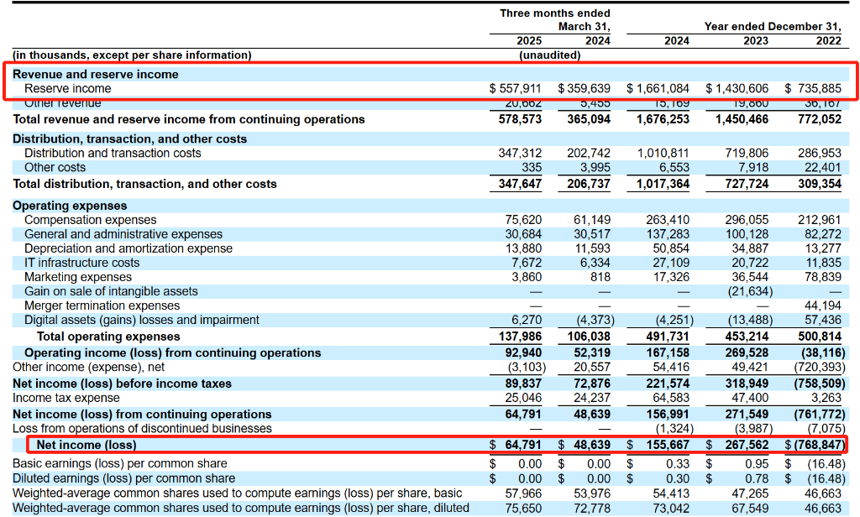Select the Compensation expenses row label
This screenshot has height=517, width=860.
(91, 220)
